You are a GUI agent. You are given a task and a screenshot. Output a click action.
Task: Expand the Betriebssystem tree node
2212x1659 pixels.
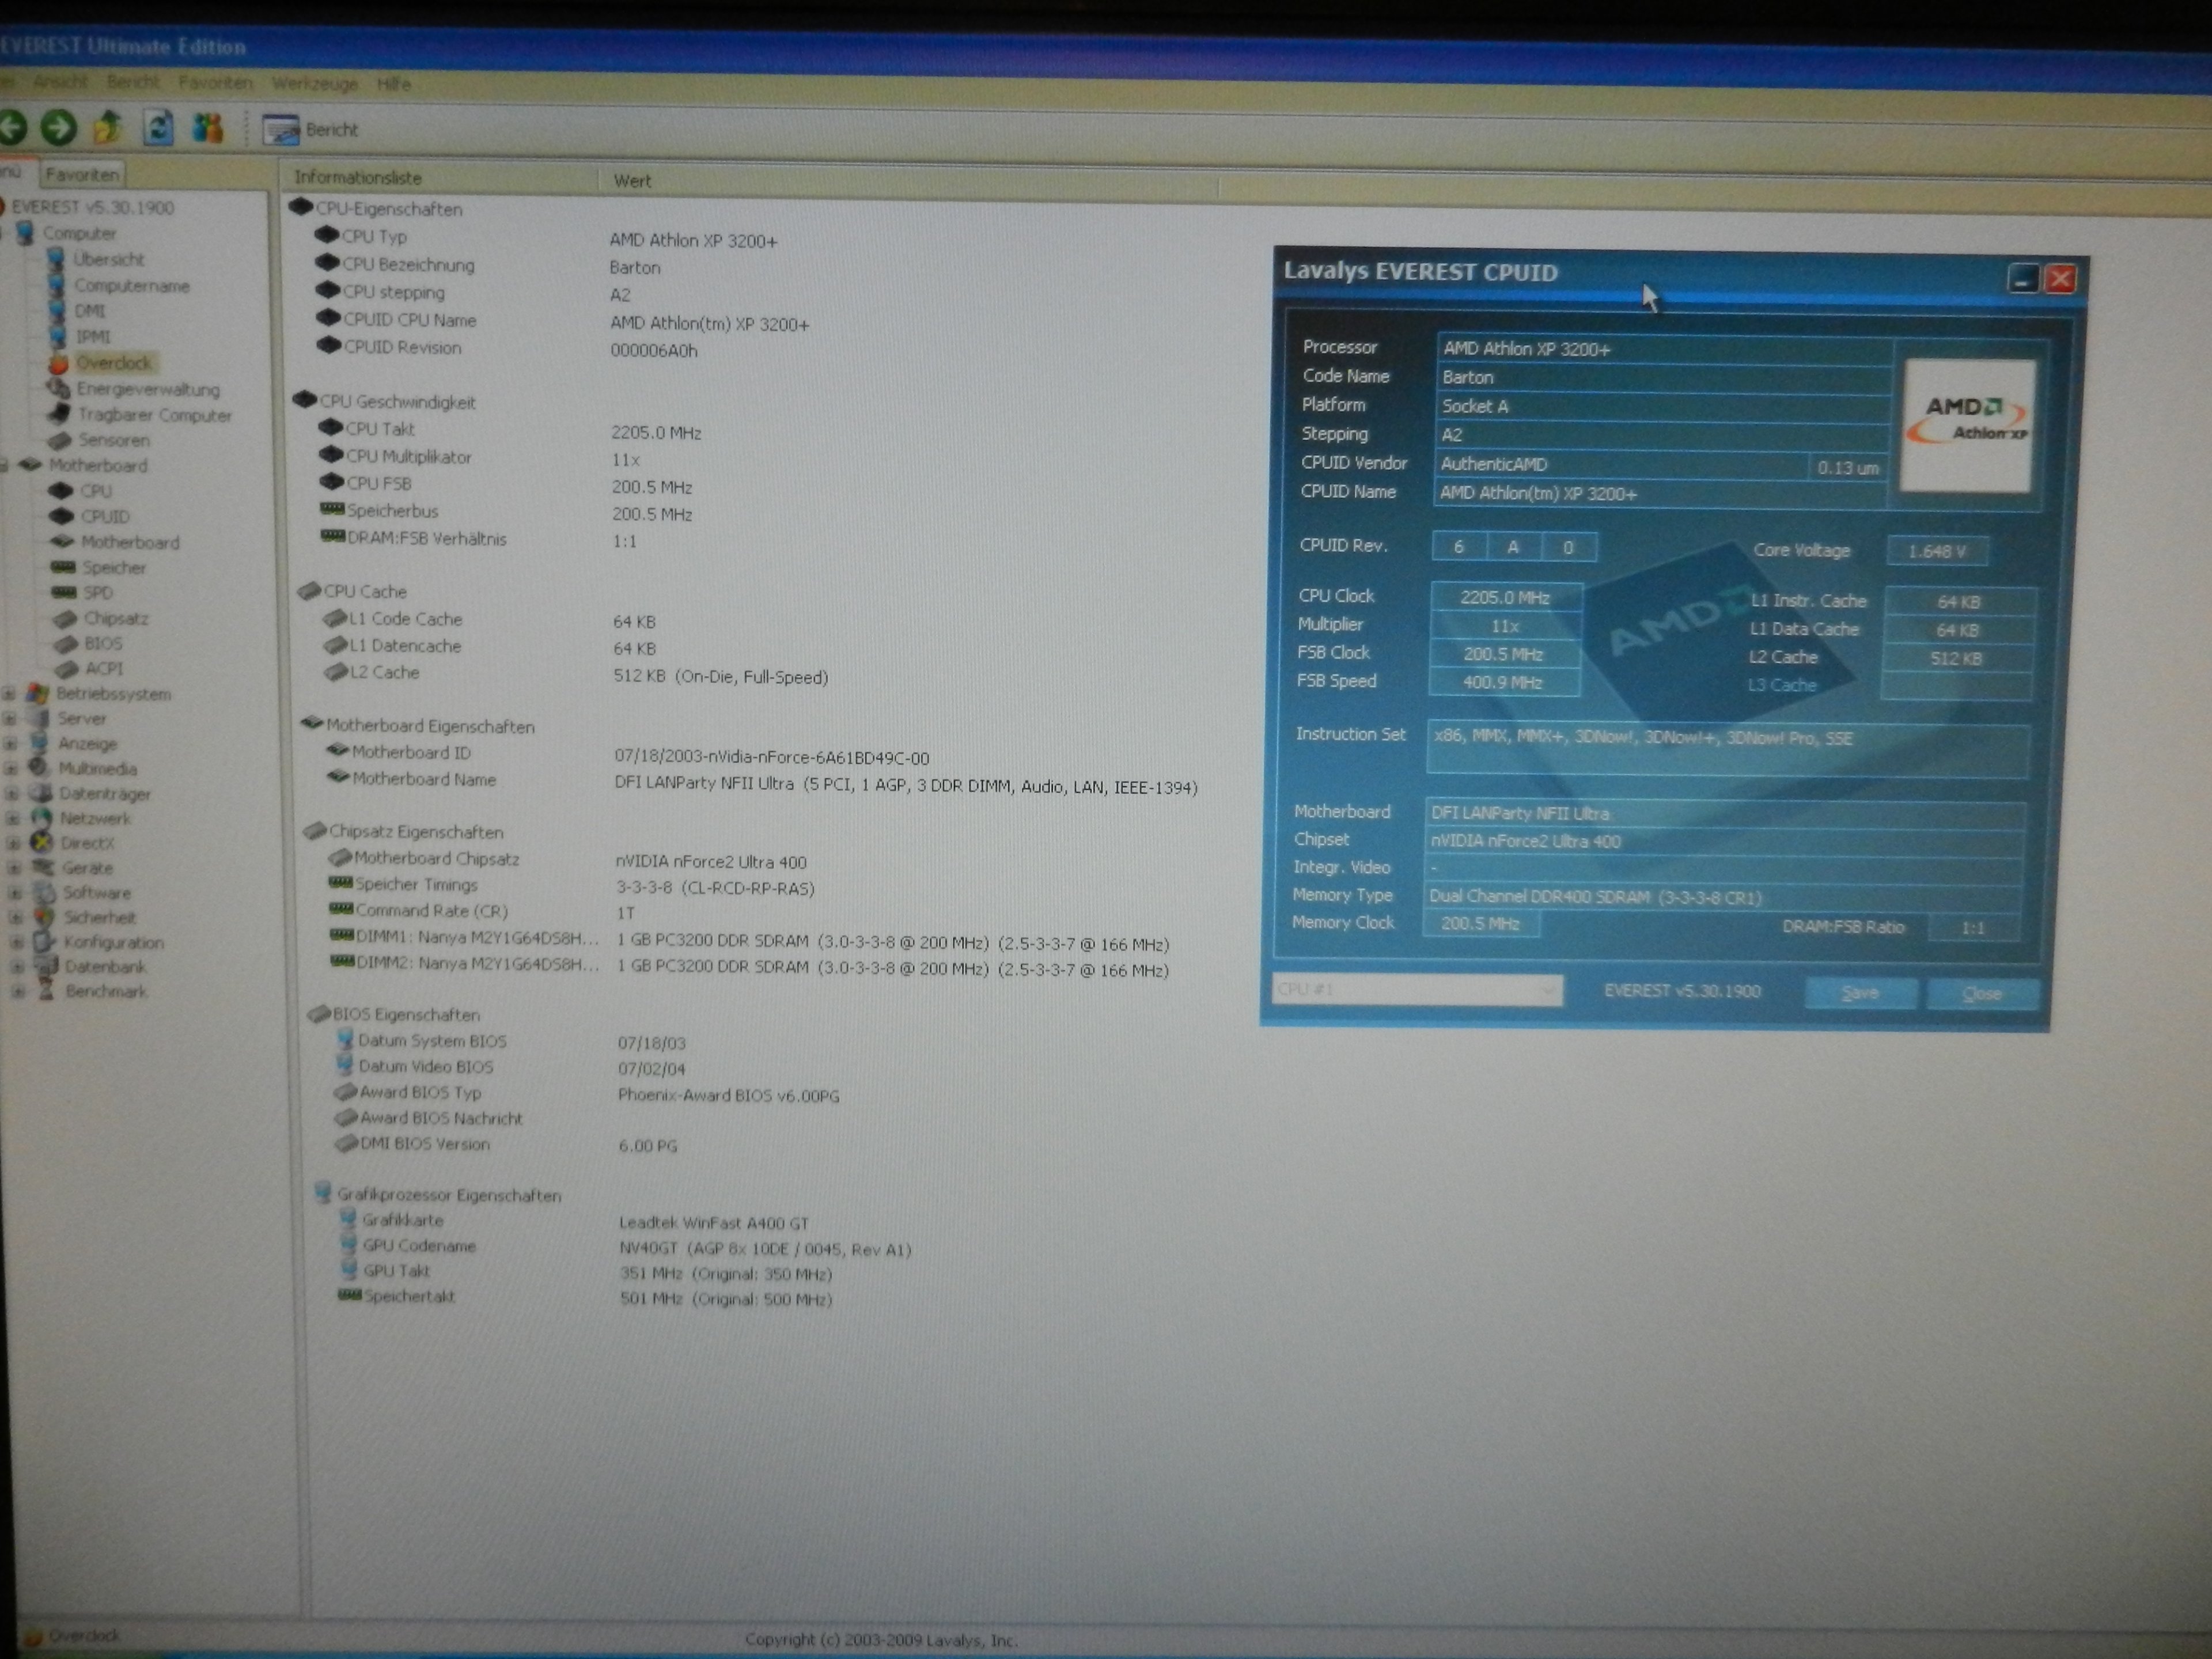point(9,693)
